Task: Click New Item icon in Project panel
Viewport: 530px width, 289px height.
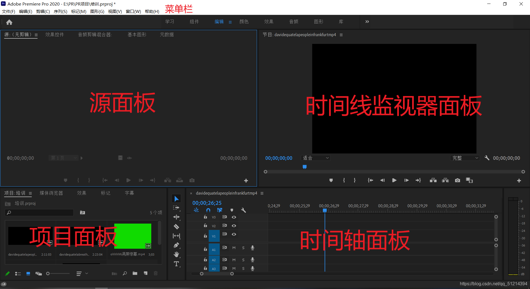Action: (x=145, y=273)
